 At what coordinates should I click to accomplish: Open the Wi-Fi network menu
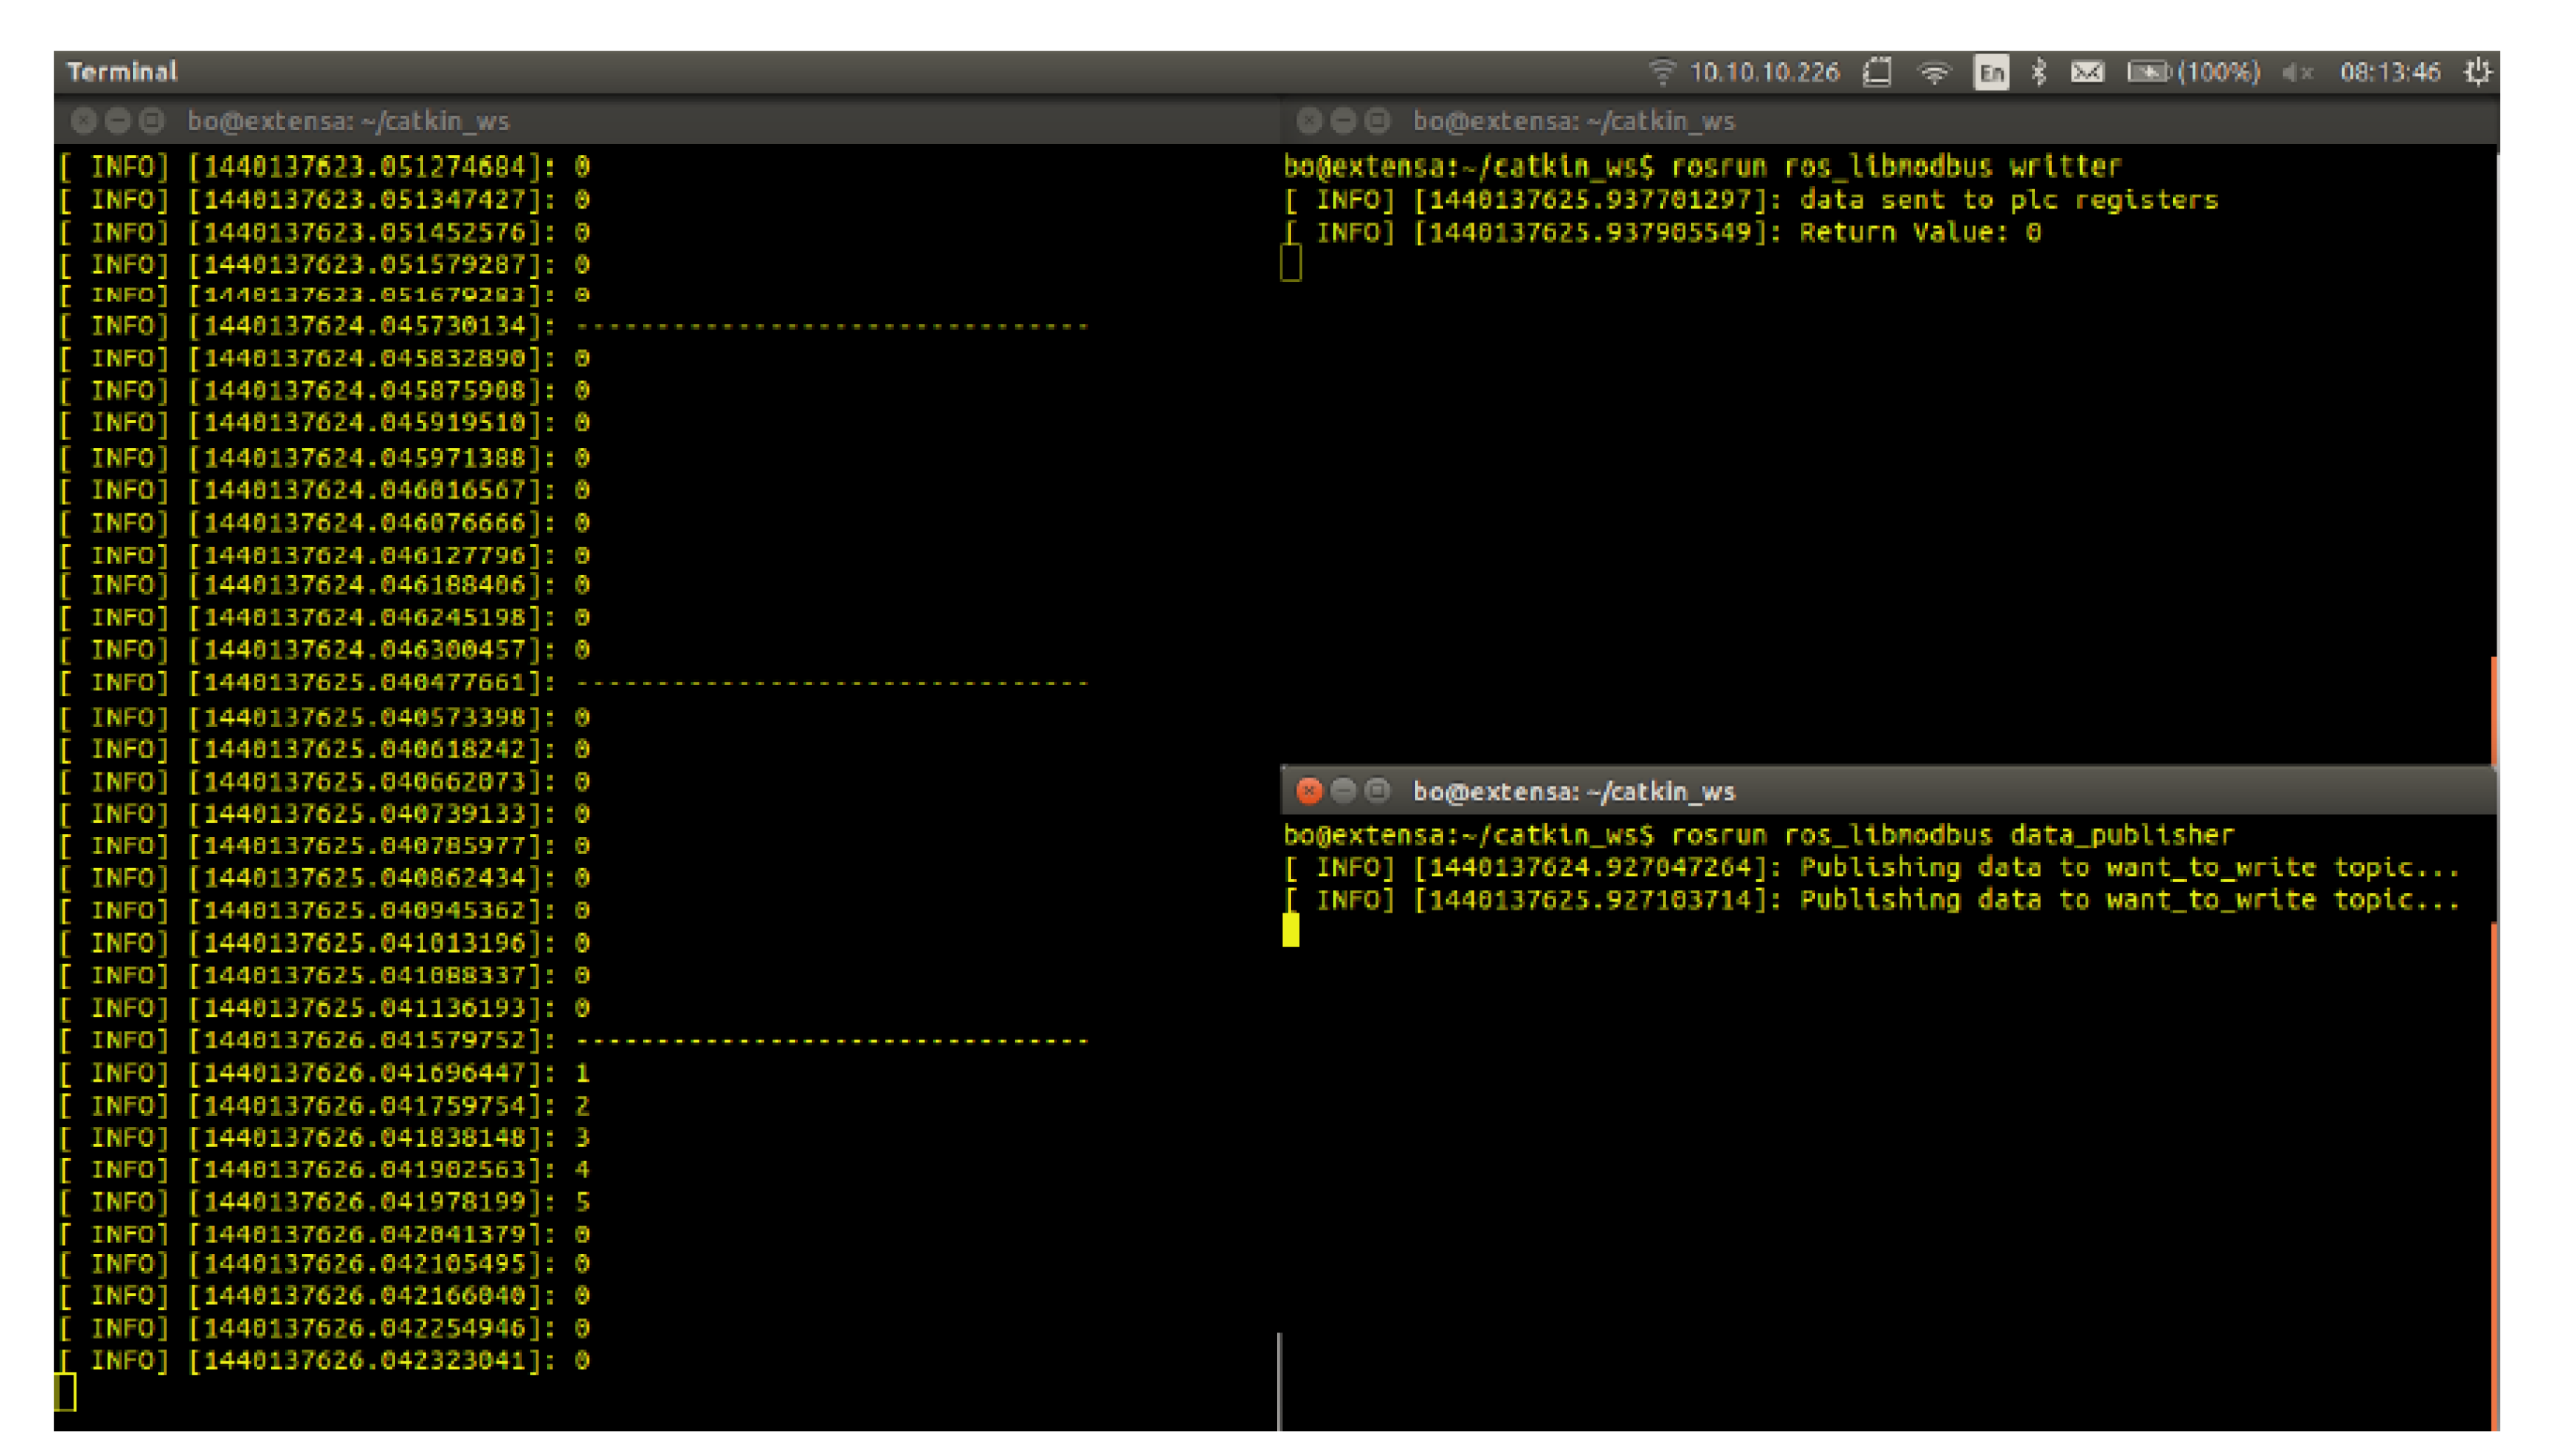click(1934, 72)
